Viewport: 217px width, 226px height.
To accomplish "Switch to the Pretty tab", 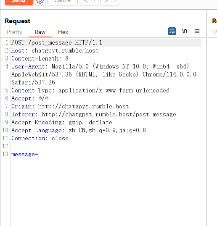I will pyautogui.click(x=15, y=32).
